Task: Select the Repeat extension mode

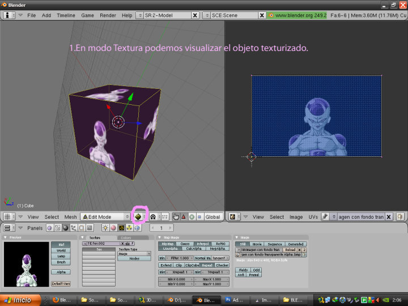Action: pyautogui.click(x=207, y=265)
